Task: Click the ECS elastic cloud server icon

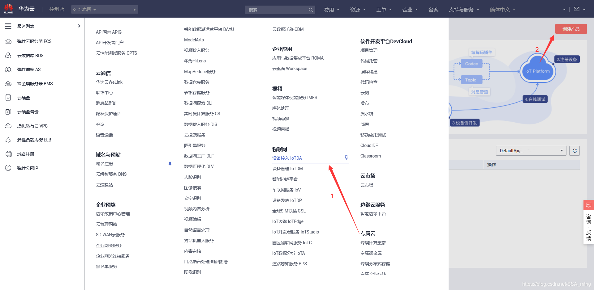Action: point(8,41)
